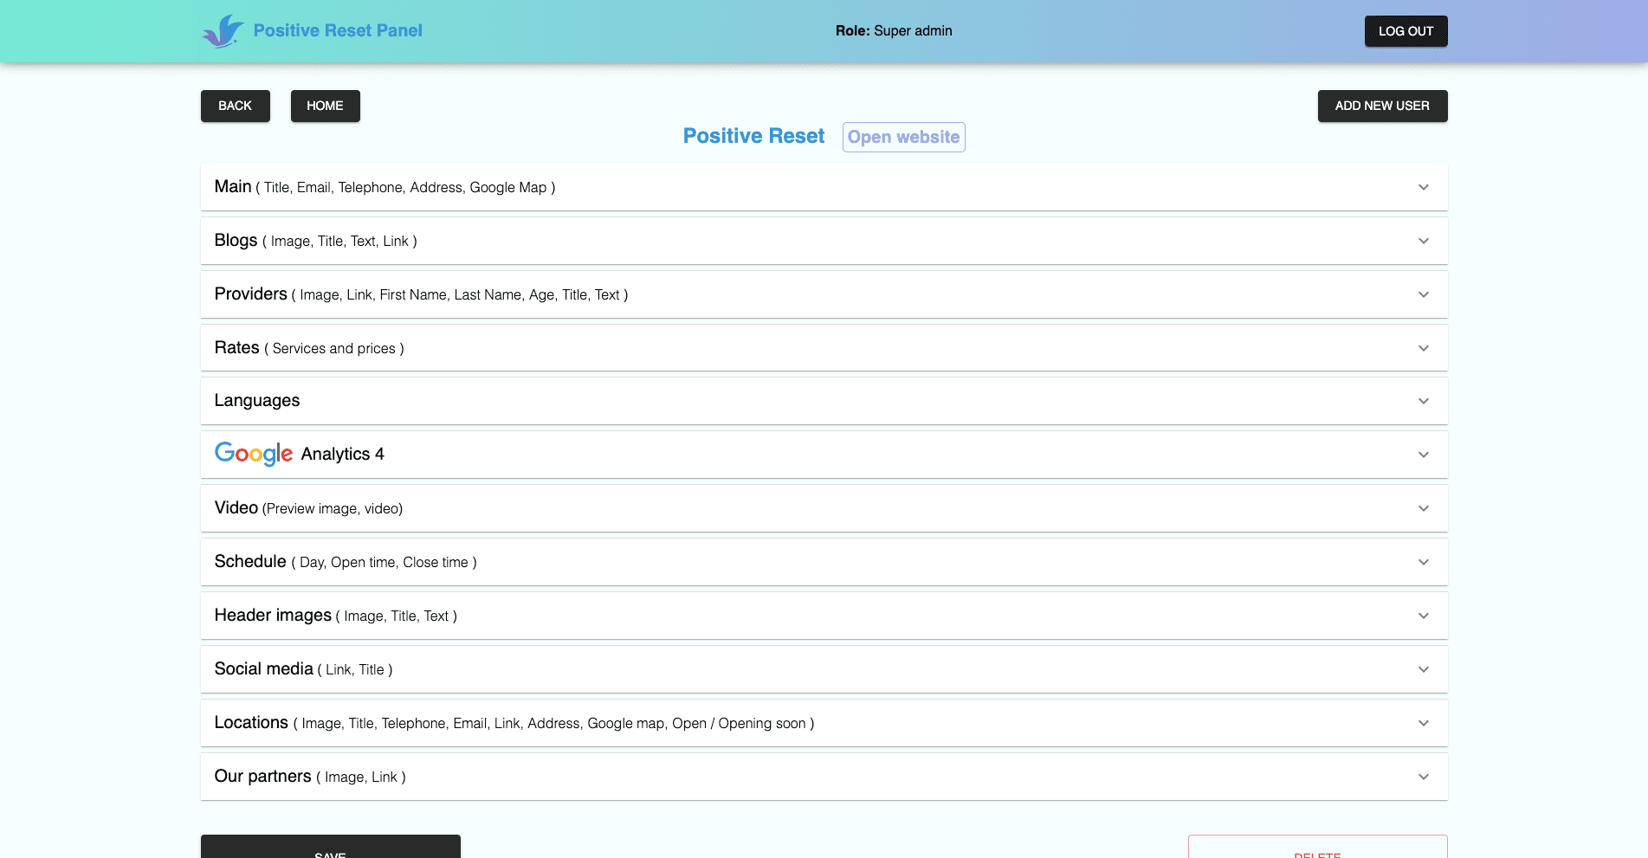The image size is (1648, 858).
Task: Expand the Locations section chevron
Action: coord(1424,723)
